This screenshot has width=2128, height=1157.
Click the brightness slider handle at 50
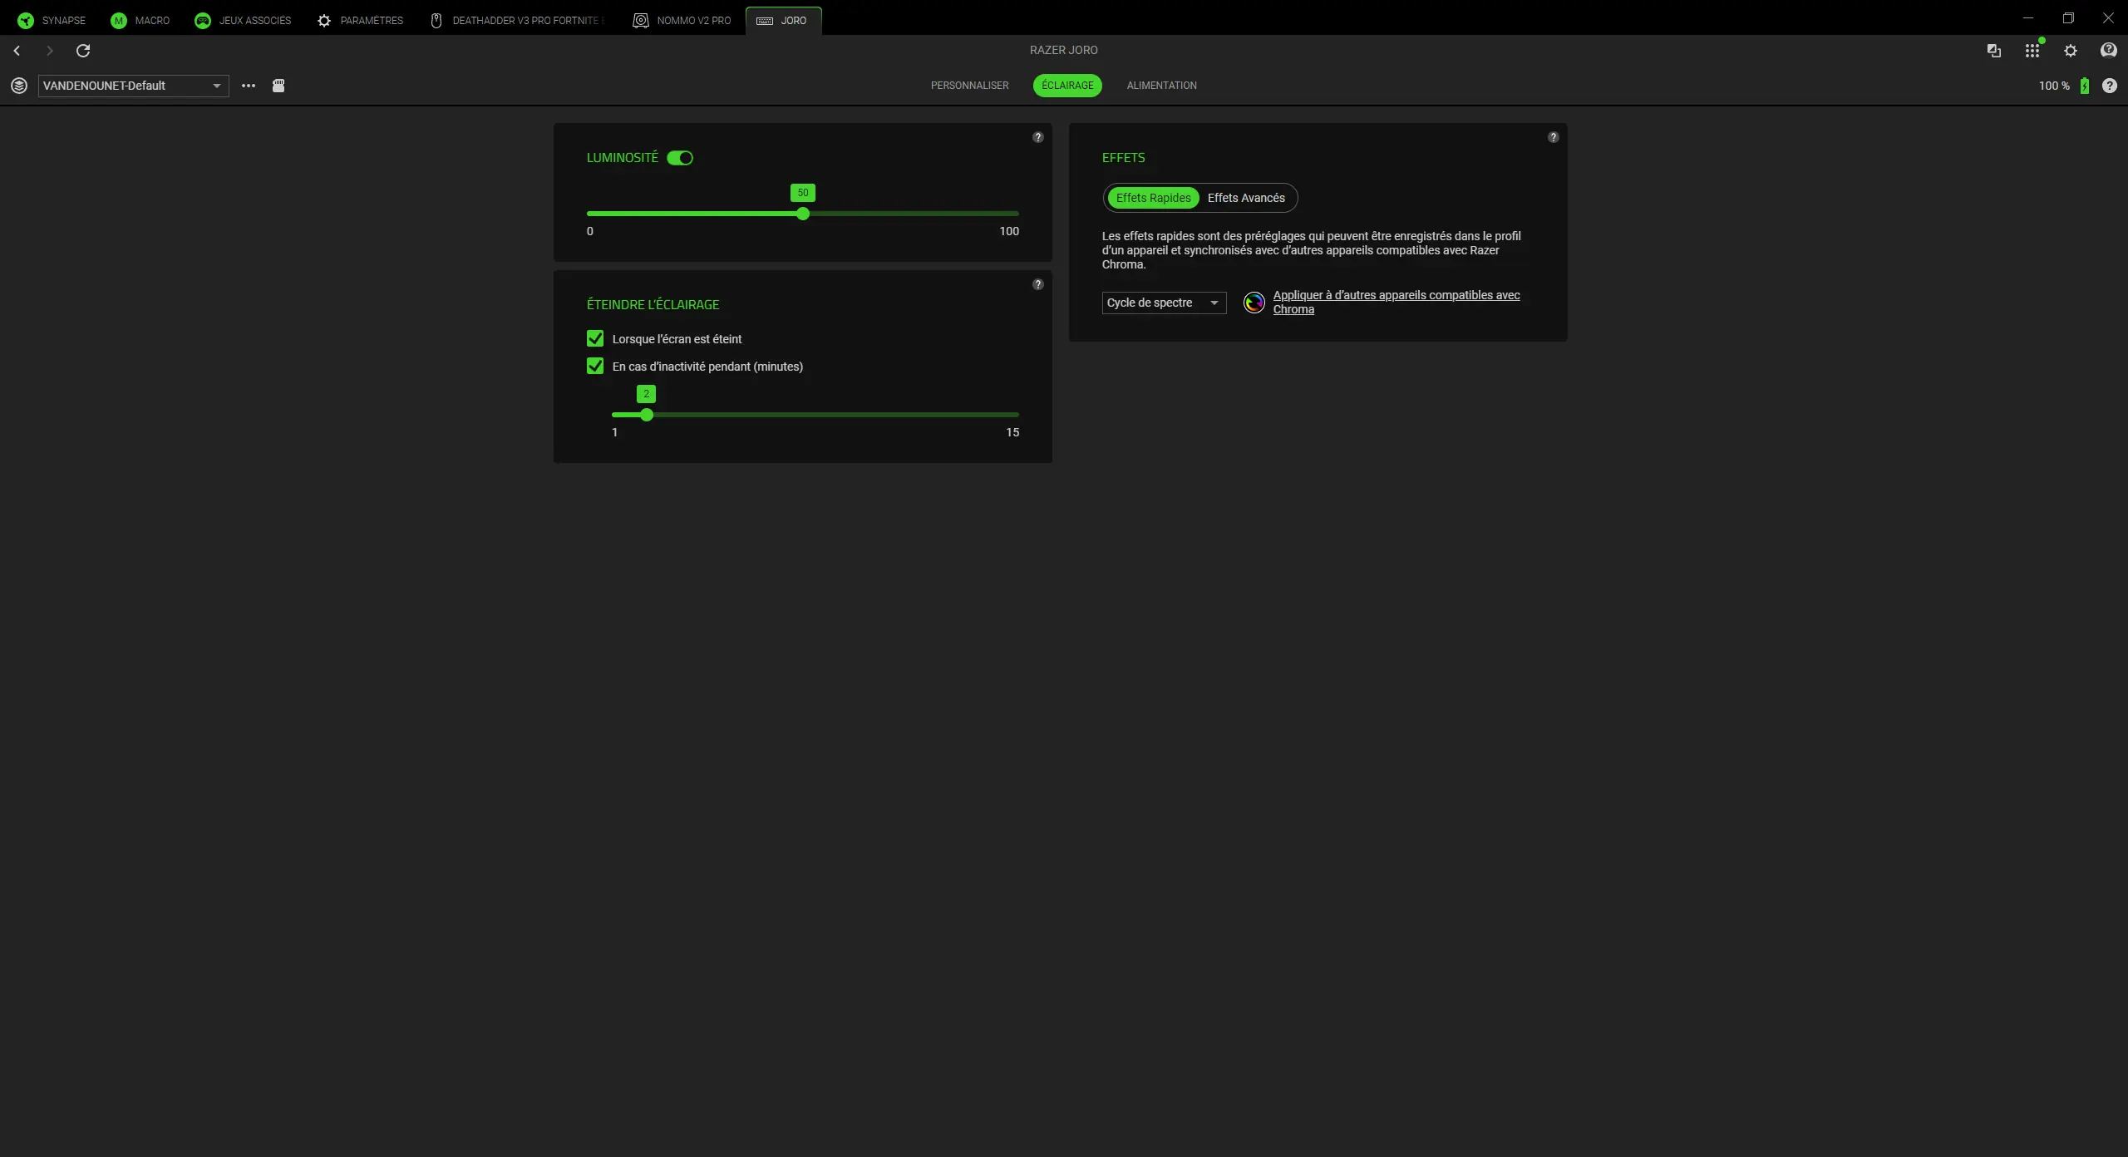point(803,214)
